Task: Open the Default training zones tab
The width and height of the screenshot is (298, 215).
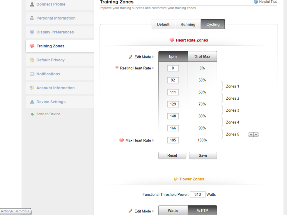Action: pyautogui.click(x=163, y=24)
